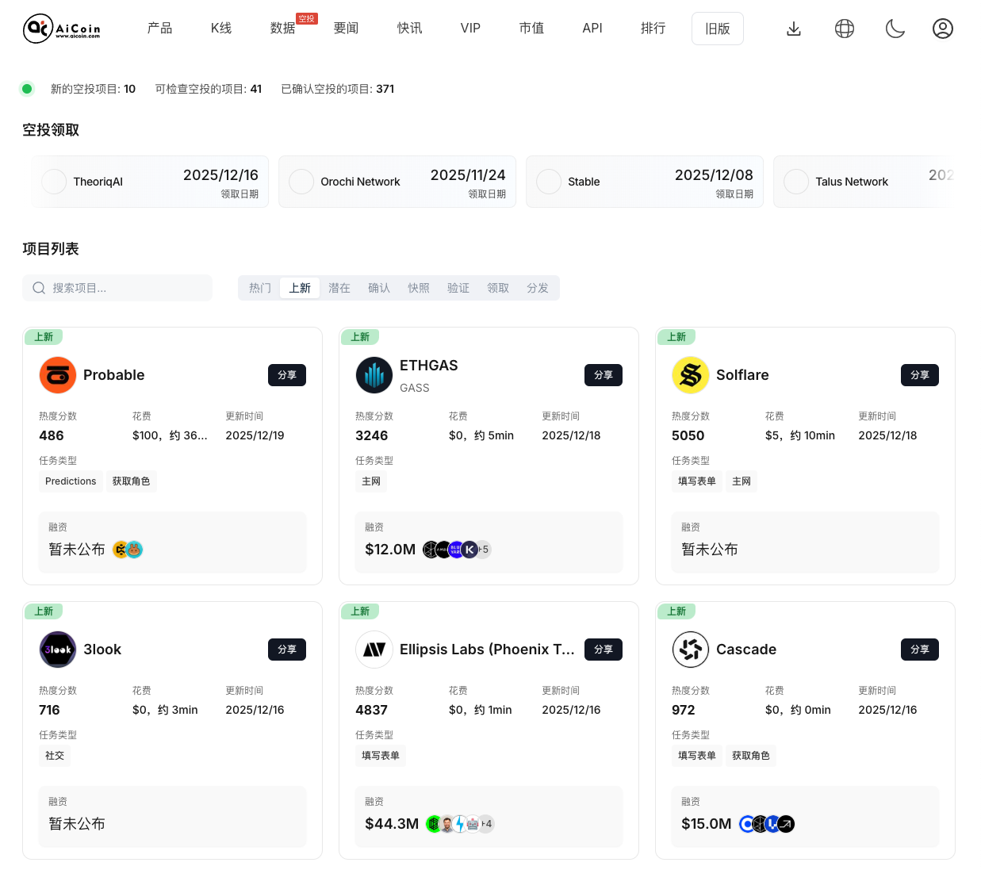
Task: Click the Cascade project icon
Action: (x=690, y=650)
